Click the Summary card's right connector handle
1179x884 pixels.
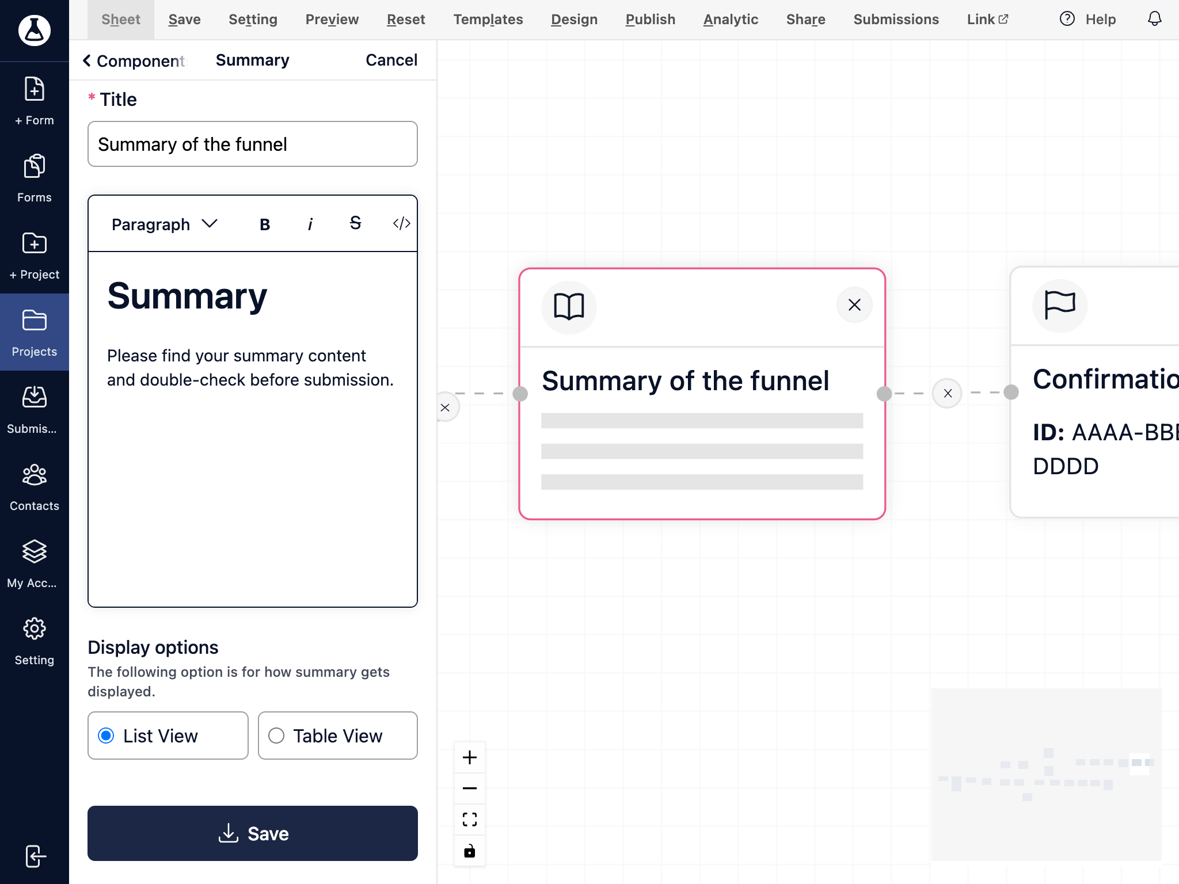(x=884, y=394)
